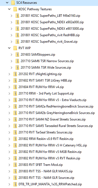This screenshot has width=98, height=188.
Task: Select the RVT WIP folder label
Action: click(x=24, y=48)
